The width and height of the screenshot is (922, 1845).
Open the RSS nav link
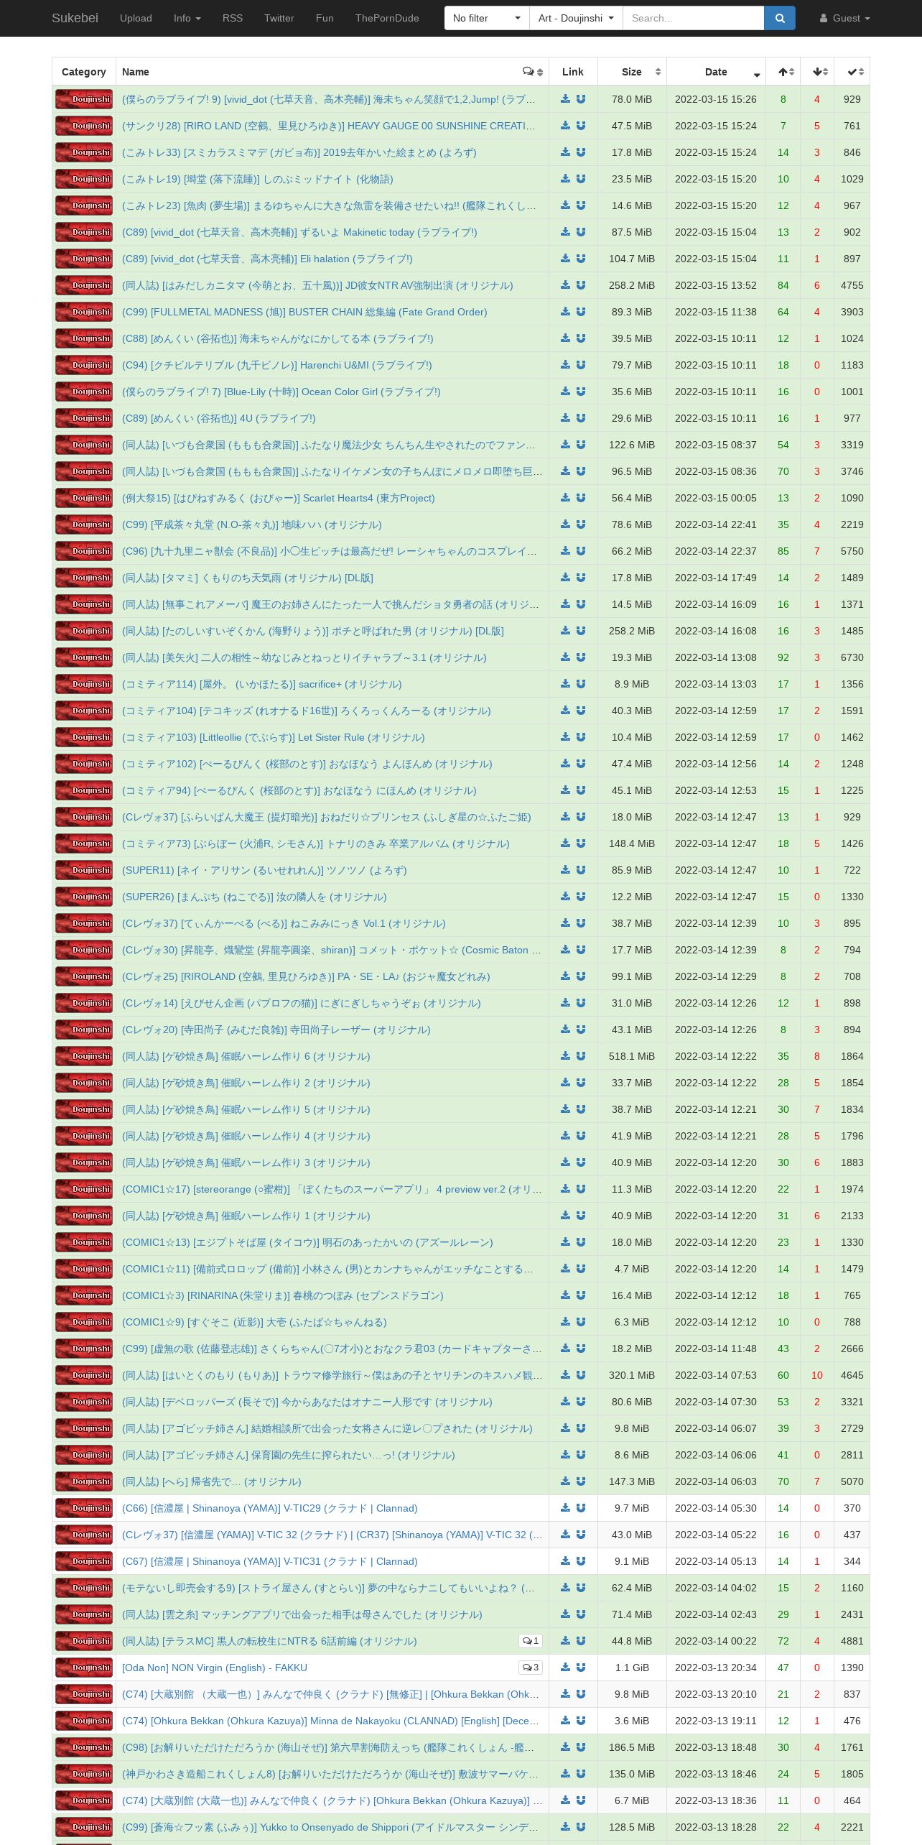pyautogui.click(x=233, y=18)
